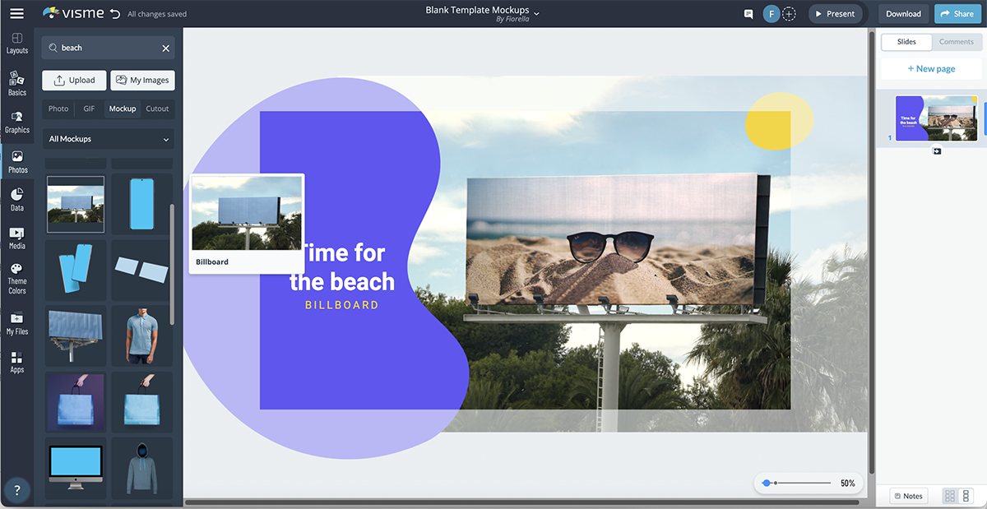The height and width of the screenshot is (509, 987).
Task: Open the Media panel
Action: coord(16,239)
